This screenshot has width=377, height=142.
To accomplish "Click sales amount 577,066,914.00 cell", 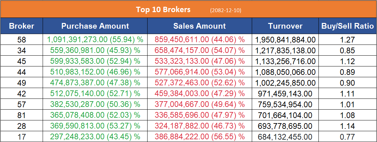I will (199, 72).
